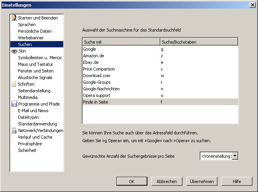Select Seitendarstellung in the list
This screenshot has height=192, width=258.
pos(34,91)
